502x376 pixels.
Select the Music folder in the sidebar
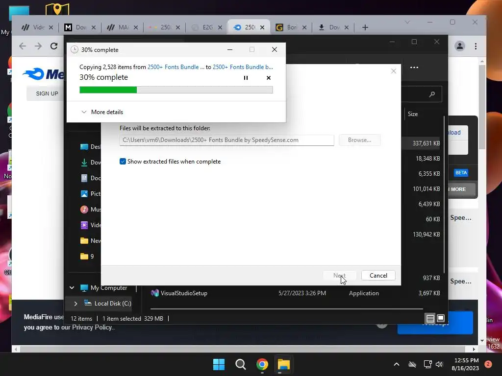(90, 210)
